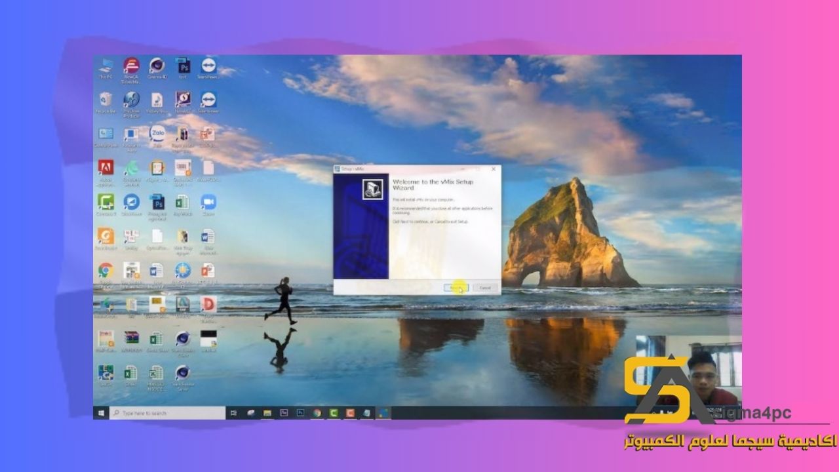Click the taskbar search box
The height and width of the screenshot is (472, 839).
click(167, 413)
